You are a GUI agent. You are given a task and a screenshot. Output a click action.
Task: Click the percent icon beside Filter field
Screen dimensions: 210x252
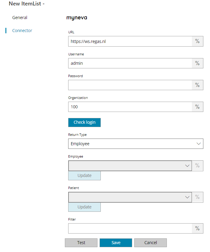tap(197, 228)
